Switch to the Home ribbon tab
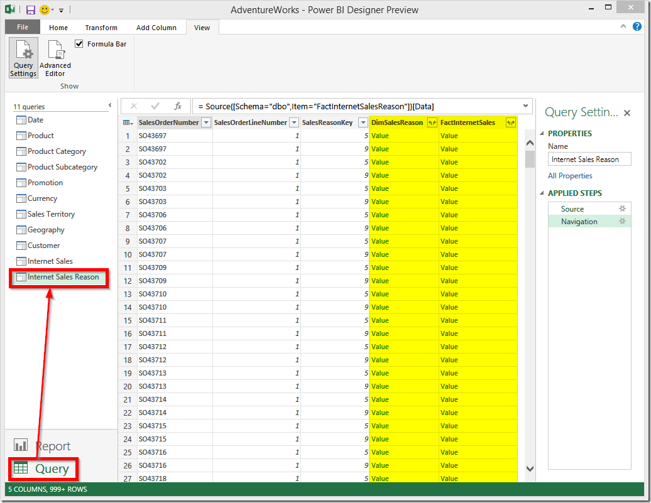 (x=58, y=28)
